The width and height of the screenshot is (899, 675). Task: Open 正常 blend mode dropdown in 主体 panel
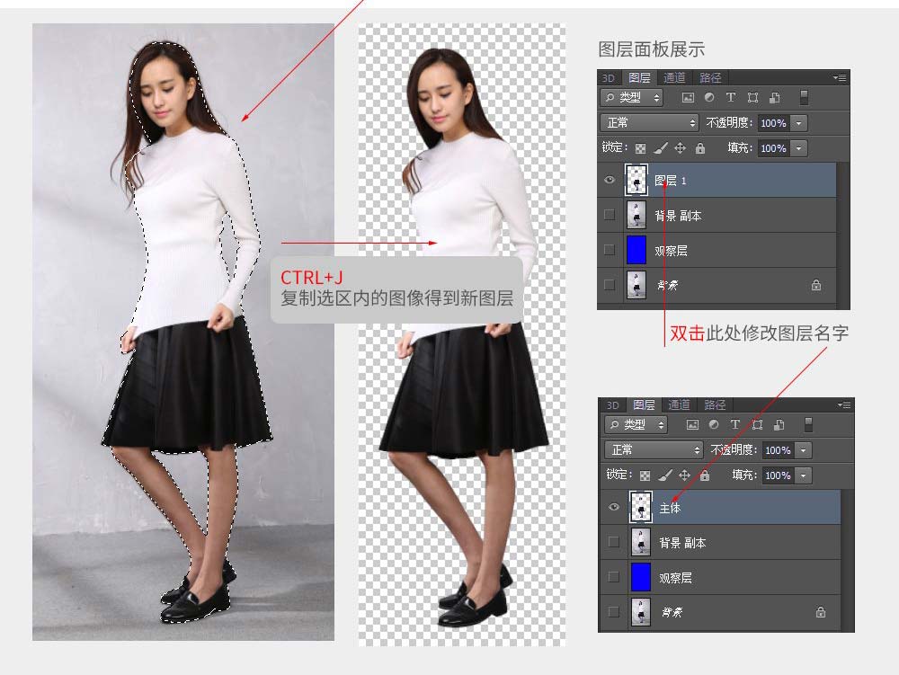click(654, 449)
